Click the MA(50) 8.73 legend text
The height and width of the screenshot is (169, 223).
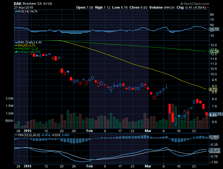tap(26, 46)
